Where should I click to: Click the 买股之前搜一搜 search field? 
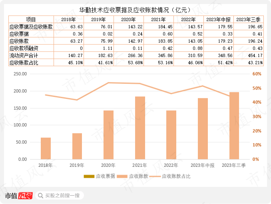[x=60, y=196]
